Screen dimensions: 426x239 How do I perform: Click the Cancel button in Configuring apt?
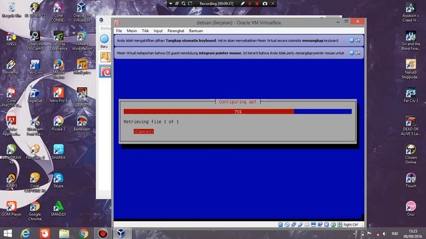[x=144, y=131]
